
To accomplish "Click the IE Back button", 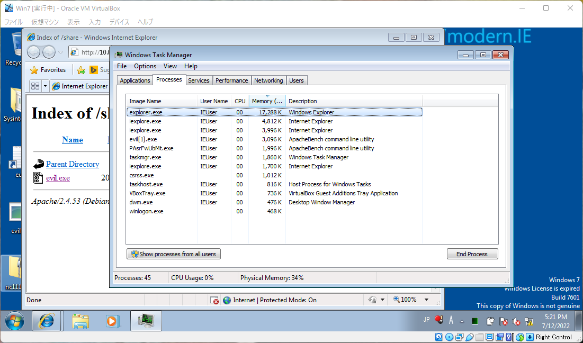I will 33,52.
